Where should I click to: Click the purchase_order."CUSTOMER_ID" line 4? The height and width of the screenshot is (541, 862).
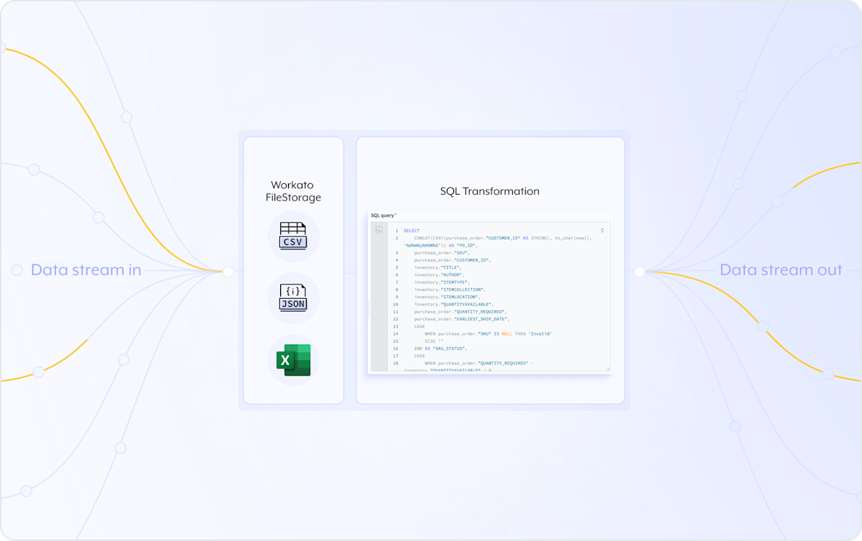pos(452,260)
